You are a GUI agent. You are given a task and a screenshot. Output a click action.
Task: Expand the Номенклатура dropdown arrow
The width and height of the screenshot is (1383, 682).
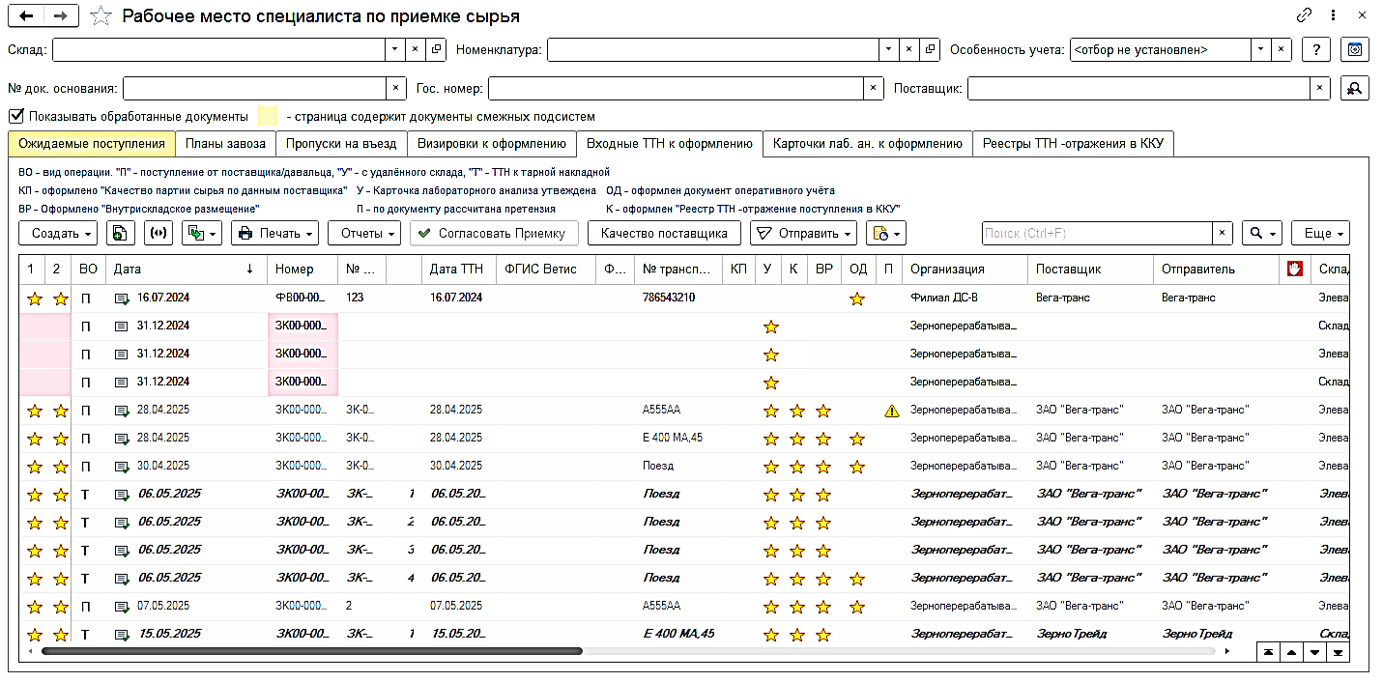click(889, 49)
